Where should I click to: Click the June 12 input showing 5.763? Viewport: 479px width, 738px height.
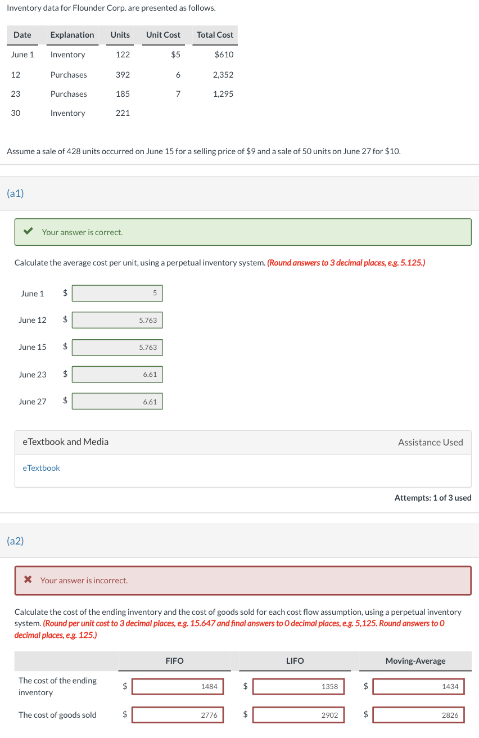pyautogui.click(x=117, y=320)
